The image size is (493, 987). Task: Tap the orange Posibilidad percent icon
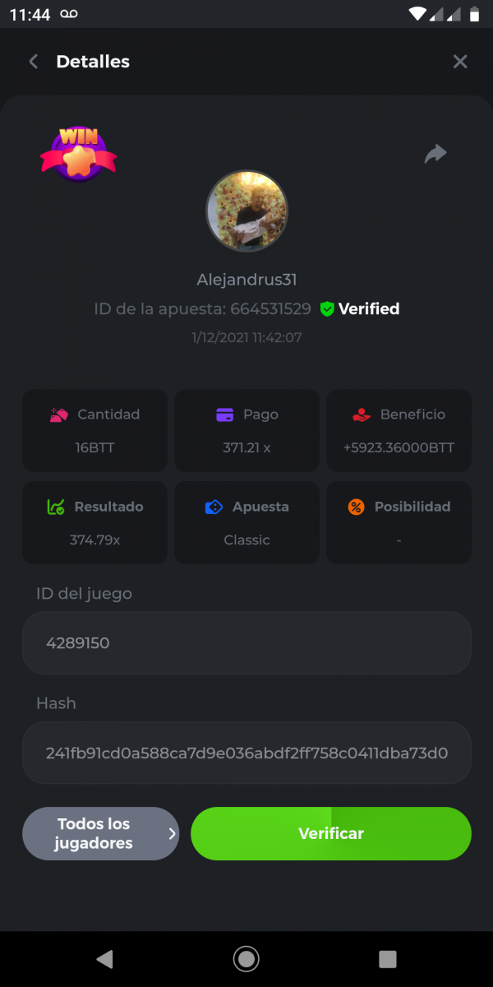tap(356, 507)
